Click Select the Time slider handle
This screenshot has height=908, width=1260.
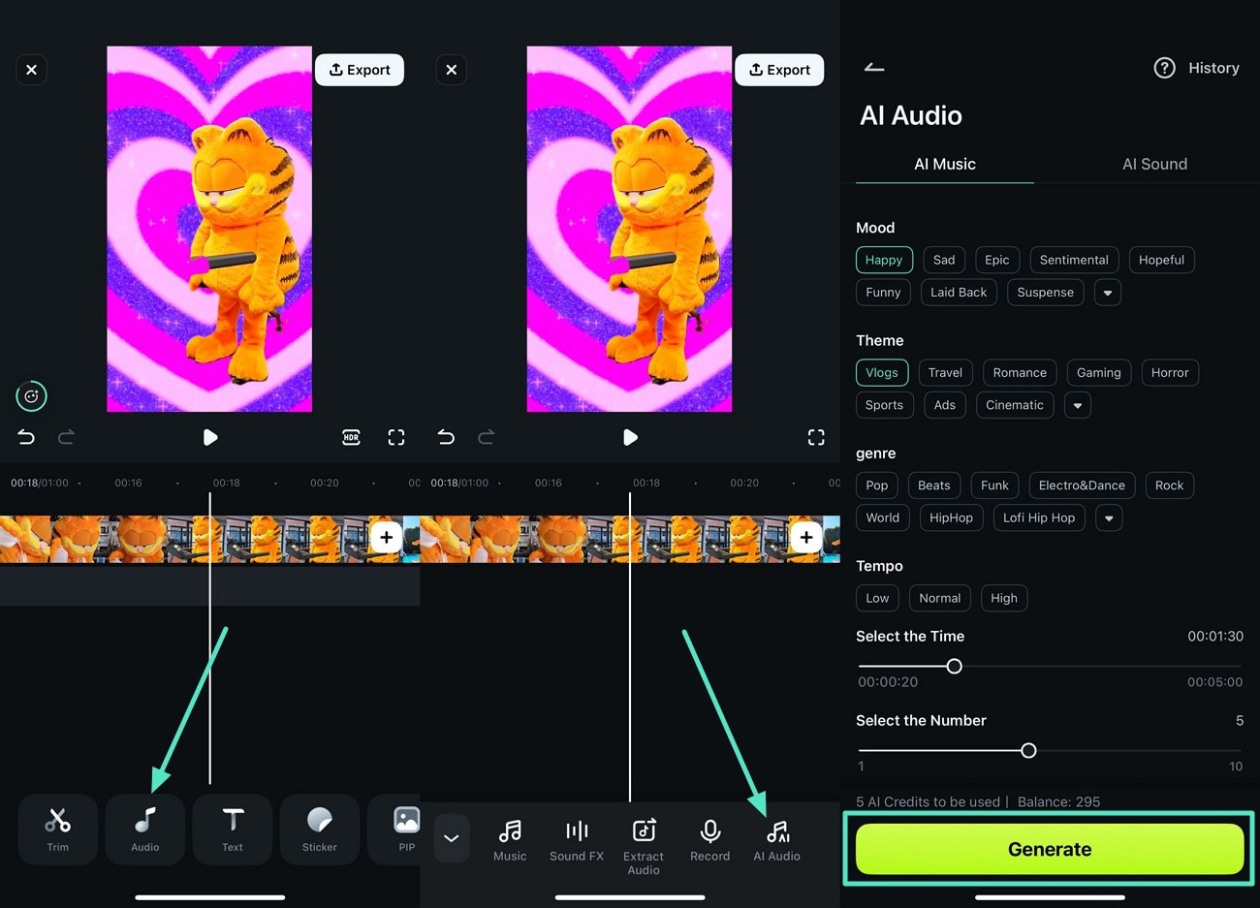click(955, 666)
